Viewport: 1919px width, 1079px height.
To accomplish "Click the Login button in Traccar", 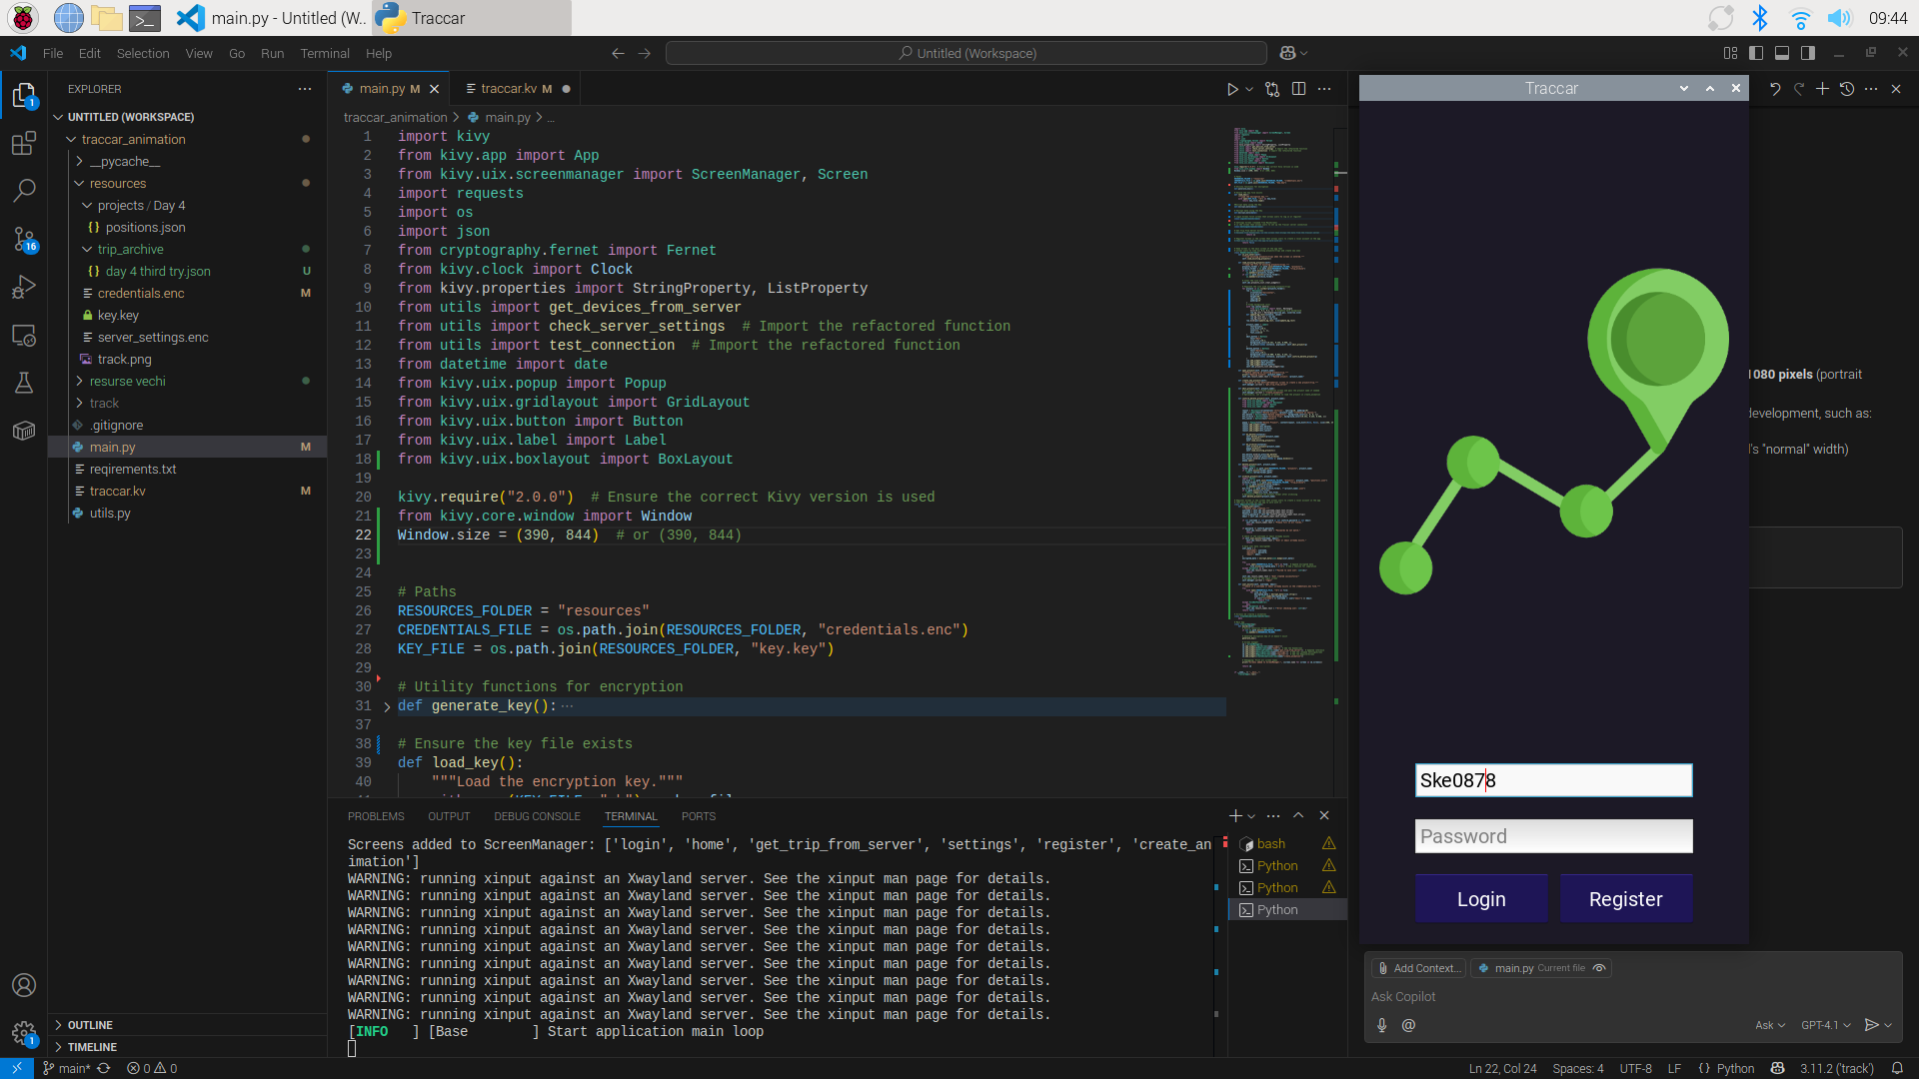I will (1480, 899).
